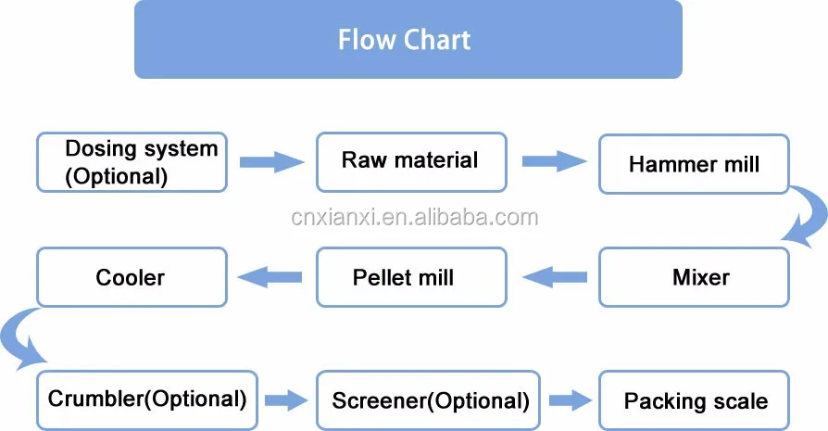Click the "(Optional)" text under Dosing system
The height and width of the screenshot is (431, 828).
(x=118, y=175)
